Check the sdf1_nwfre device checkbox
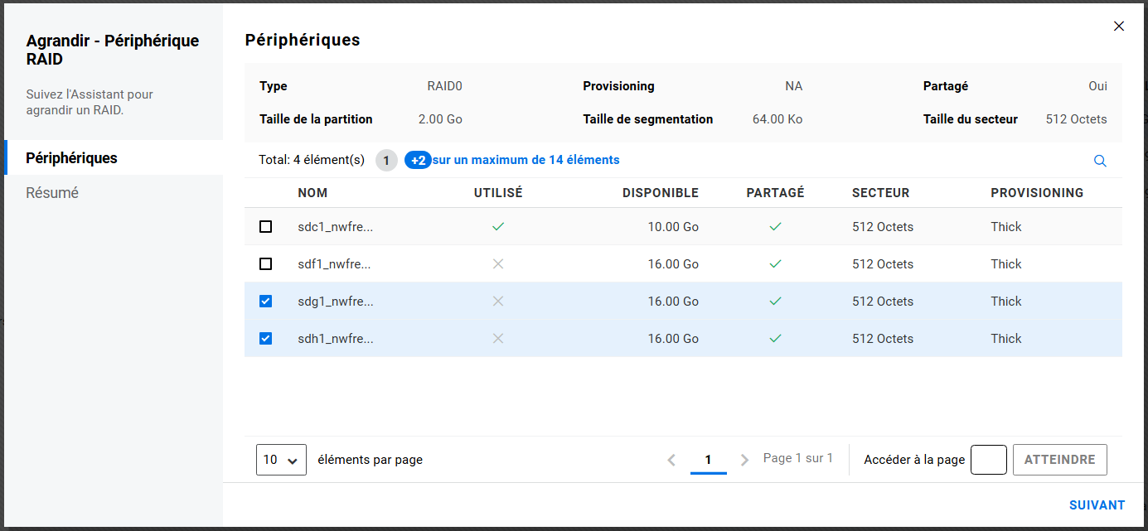Screen dimensions: 1148x531 265,264
